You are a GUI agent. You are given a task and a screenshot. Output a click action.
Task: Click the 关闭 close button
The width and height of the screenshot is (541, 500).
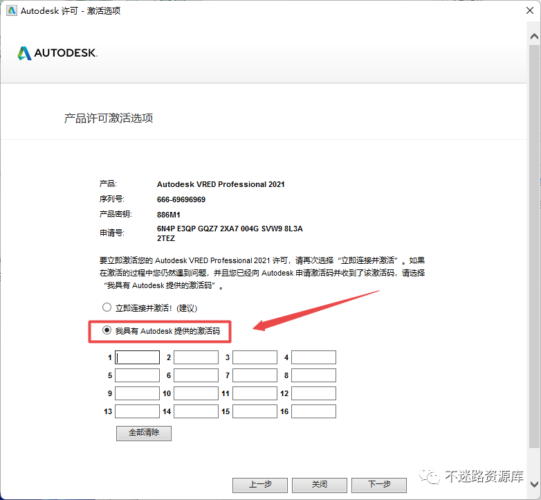pyautogui.click(x=320, y=485)
